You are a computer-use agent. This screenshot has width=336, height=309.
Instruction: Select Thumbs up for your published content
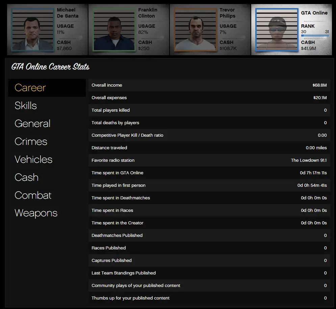point(209,298)
